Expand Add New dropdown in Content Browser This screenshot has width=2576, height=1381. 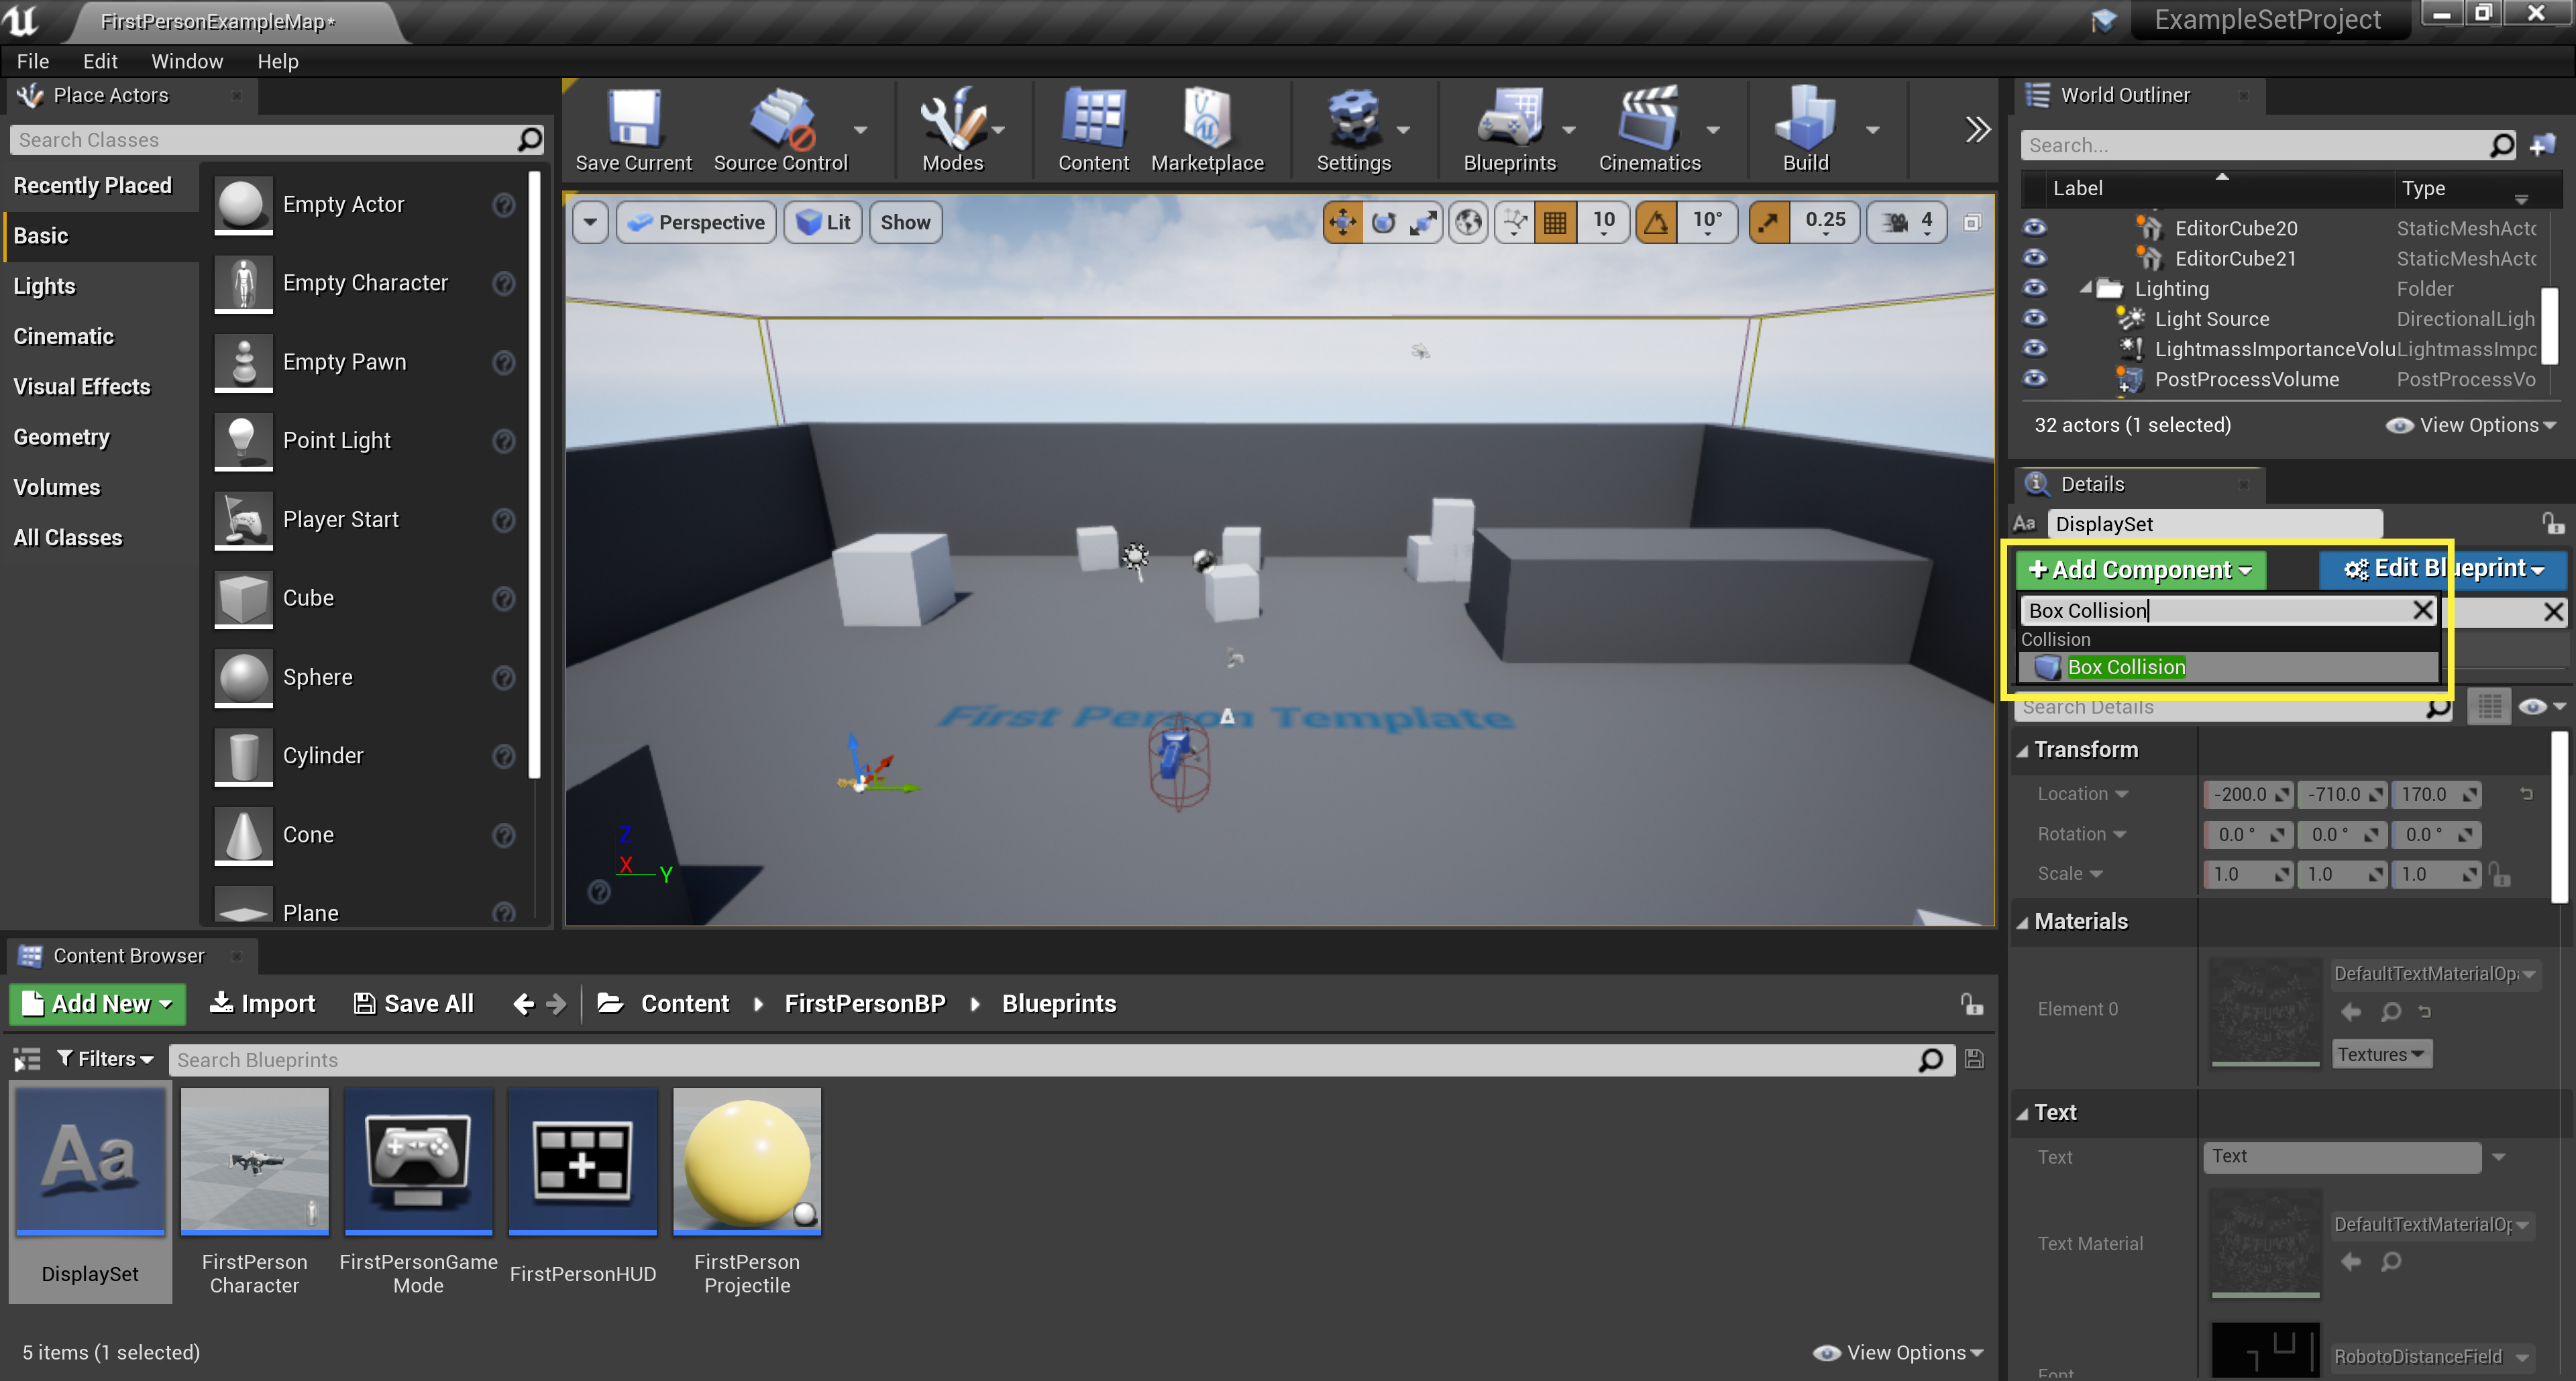click(x=98, y=1003)
